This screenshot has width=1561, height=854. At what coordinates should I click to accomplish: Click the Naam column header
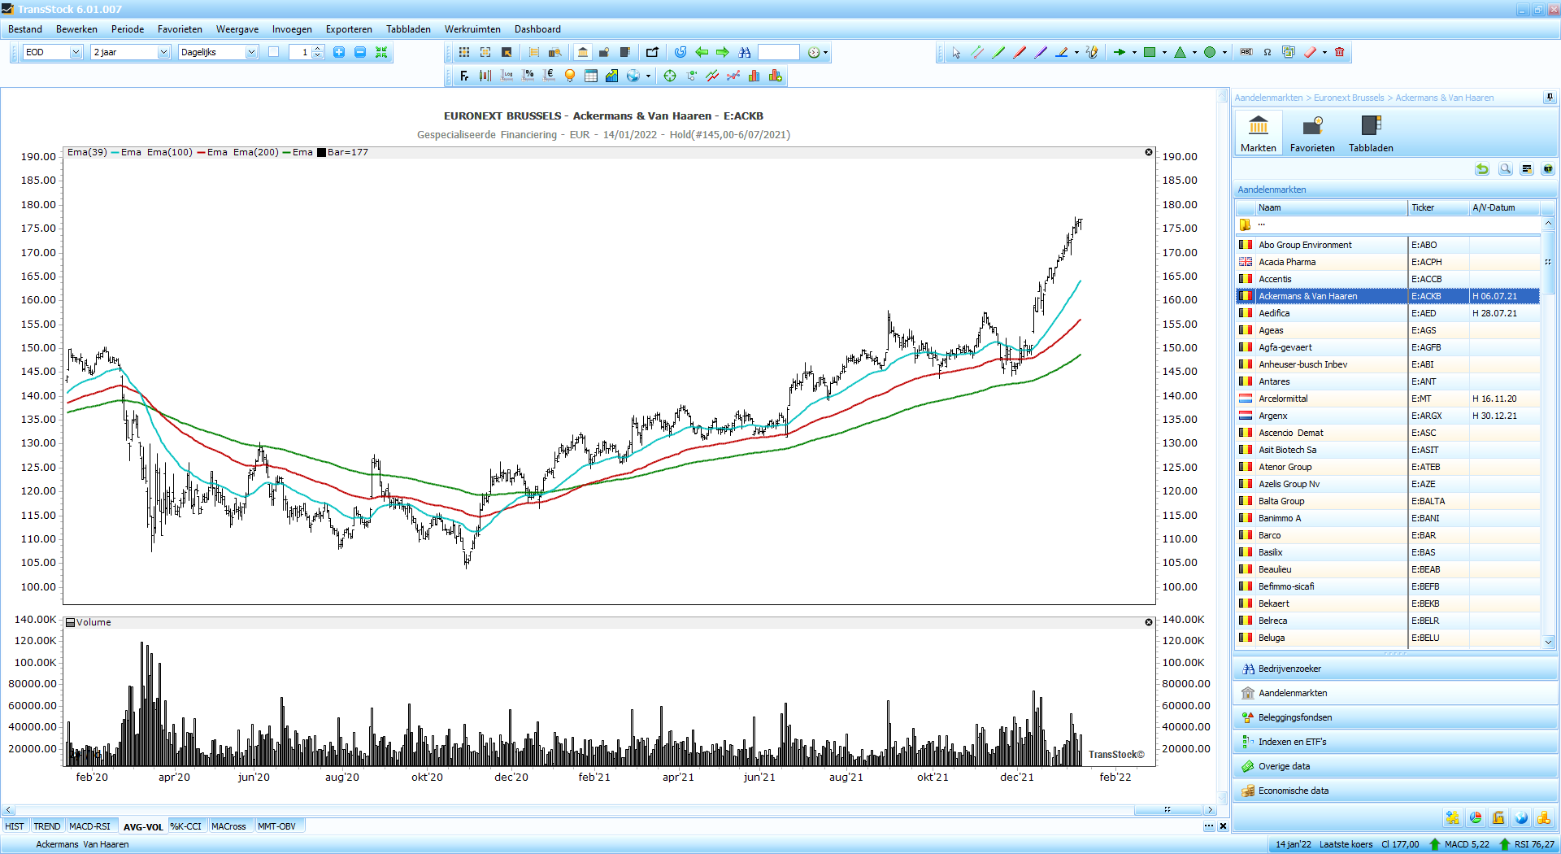[x=1331, y=207]
